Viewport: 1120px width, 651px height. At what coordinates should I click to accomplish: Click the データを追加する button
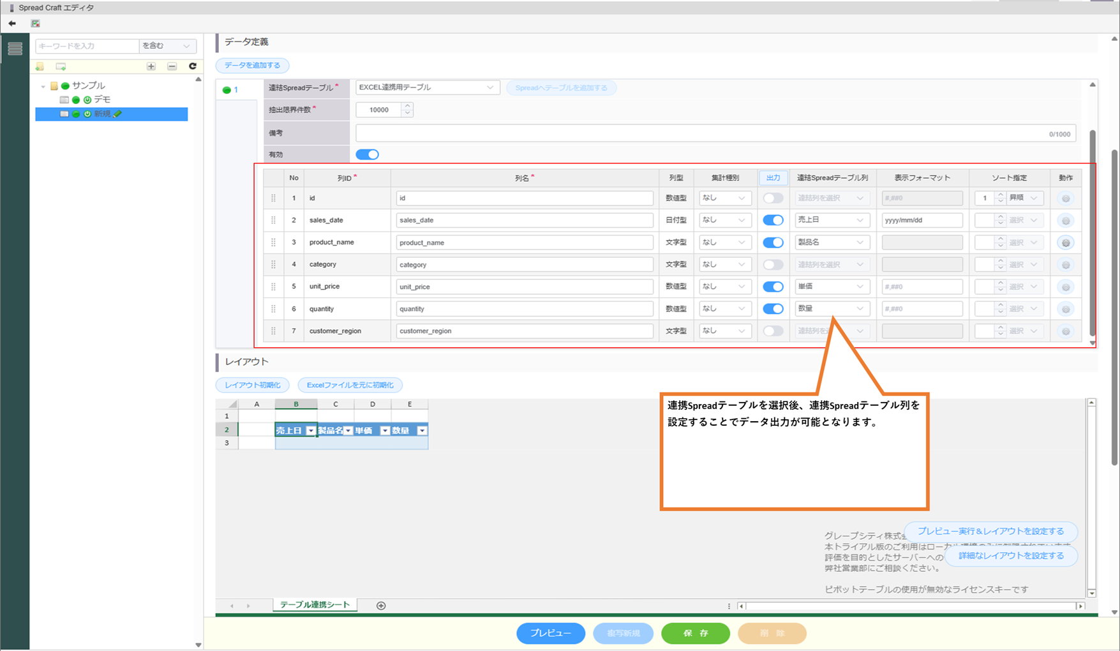tap(252, 65)
